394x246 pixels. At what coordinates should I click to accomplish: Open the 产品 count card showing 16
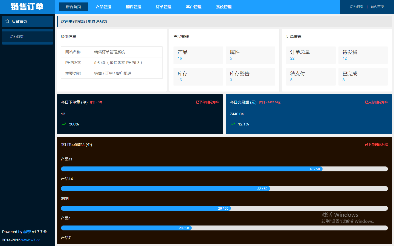[x=198, y=55]
